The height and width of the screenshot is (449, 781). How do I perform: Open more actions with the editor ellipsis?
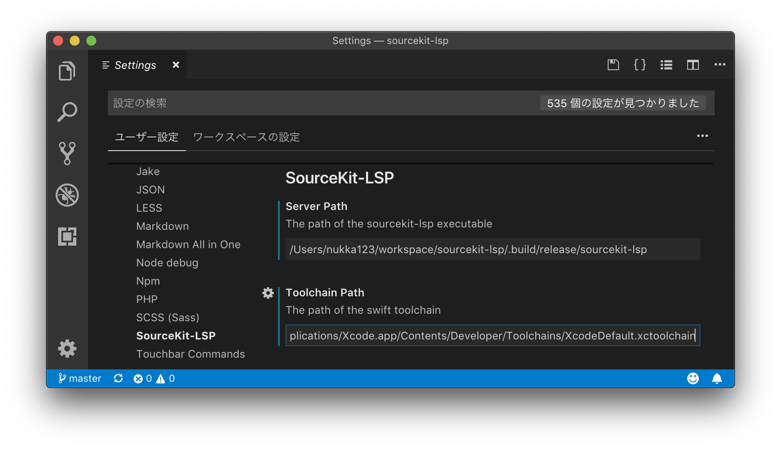pos(720,65)
